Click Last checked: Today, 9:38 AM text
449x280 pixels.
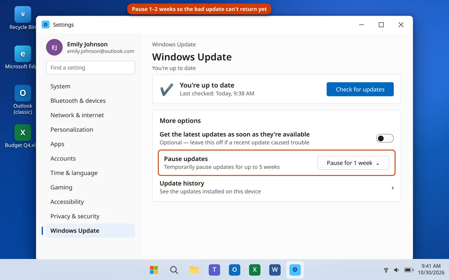click(x=217, y=94)
